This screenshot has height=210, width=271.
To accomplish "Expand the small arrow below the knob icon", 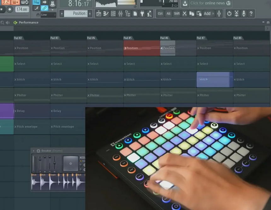I will tap(53, 10).
